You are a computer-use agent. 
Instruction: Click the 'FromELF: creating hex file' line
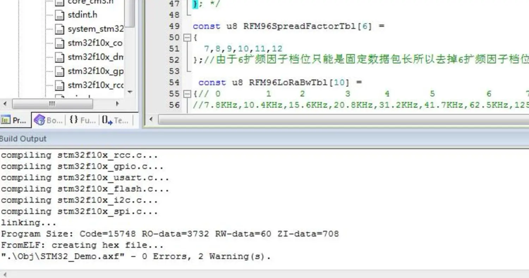point(83,245)
